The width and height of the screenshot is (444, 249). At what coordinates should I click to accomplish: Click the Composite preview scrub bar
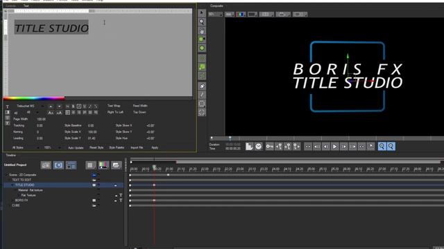tap(327, 138)
